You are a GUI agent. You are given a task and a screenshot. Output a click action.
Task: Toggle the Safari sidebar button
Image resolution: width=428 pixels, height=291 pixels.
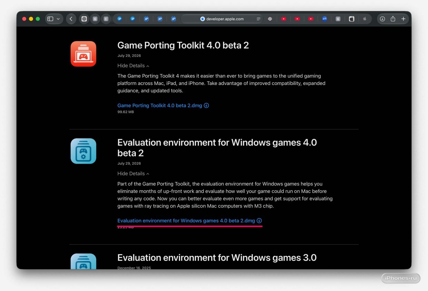[x=50, y=19]
